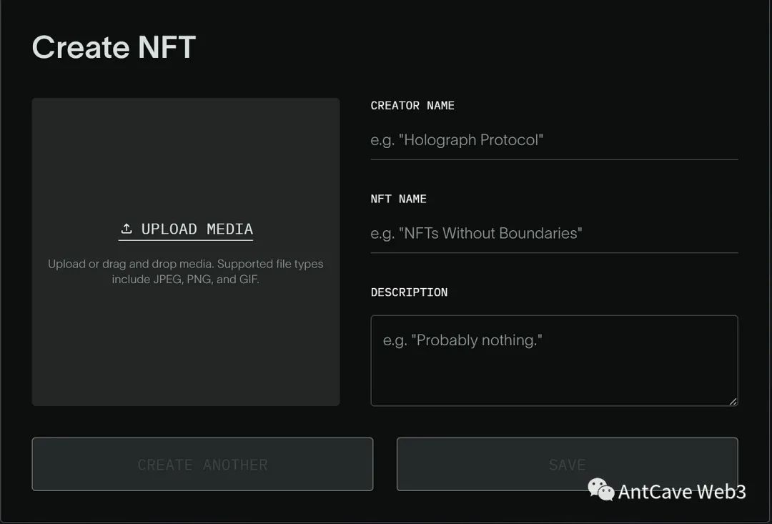Click empty top area of media dropzone

click(186, 143)
